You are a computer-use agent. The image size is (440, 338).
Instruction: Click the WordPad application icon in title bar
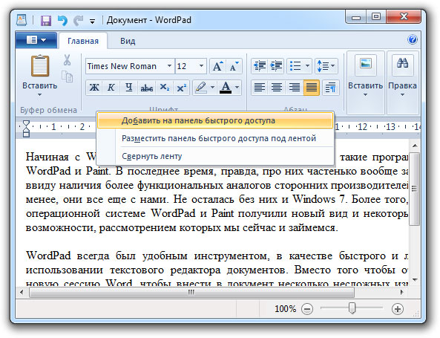pyautogui.click(x=22, y=20)
